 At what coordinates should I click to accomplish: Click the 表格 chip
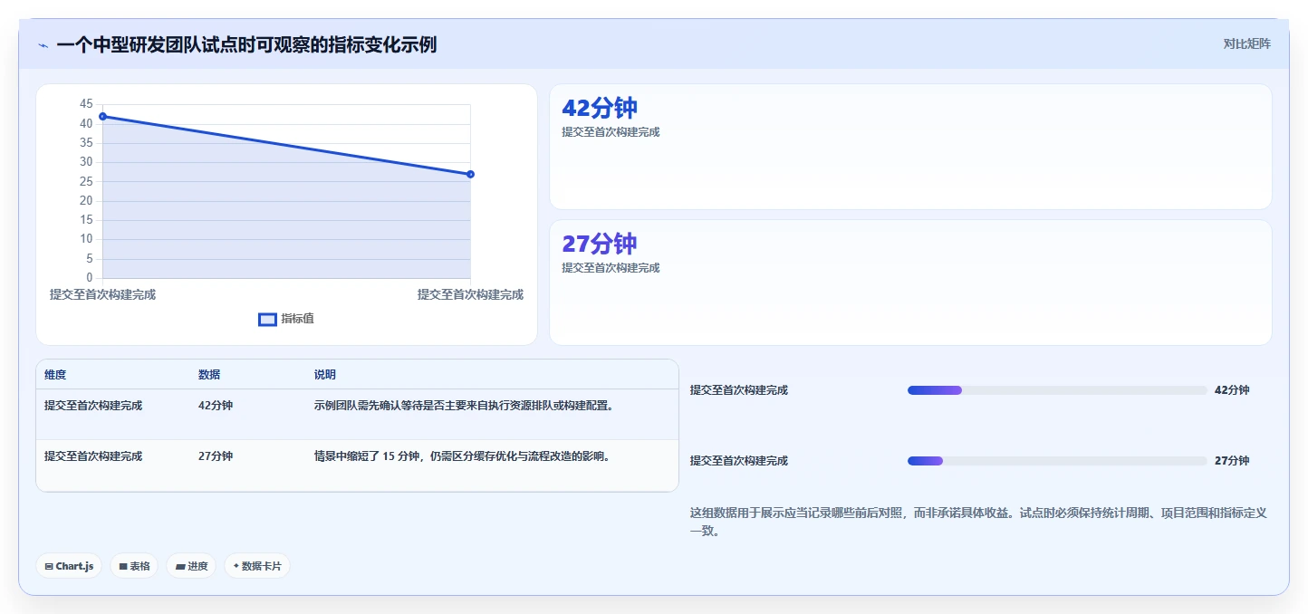[134, 566]
